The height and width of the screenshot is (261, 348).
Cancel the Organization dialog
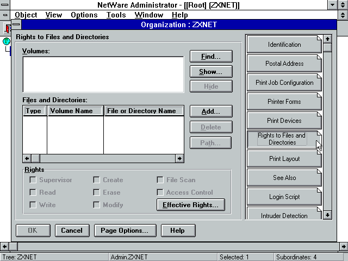(x=72, y=231)
